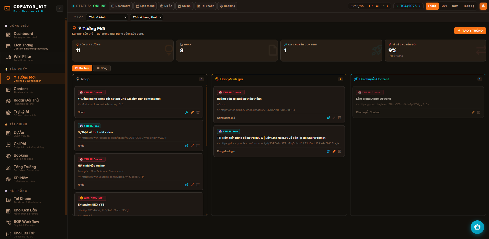The width and height of the screenshot is (489, 239).
Task: Archive the 'Hướng dẫn soi ngách thần thánh' card
Action: 339,118
